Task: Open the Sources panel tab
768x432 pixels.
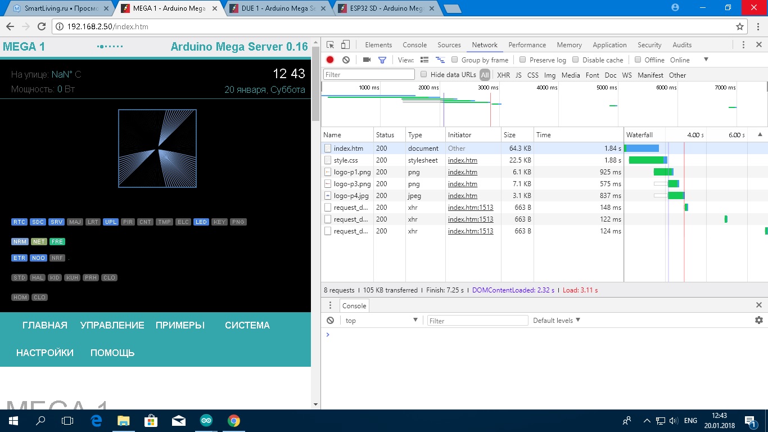Action: coord(449,45)
